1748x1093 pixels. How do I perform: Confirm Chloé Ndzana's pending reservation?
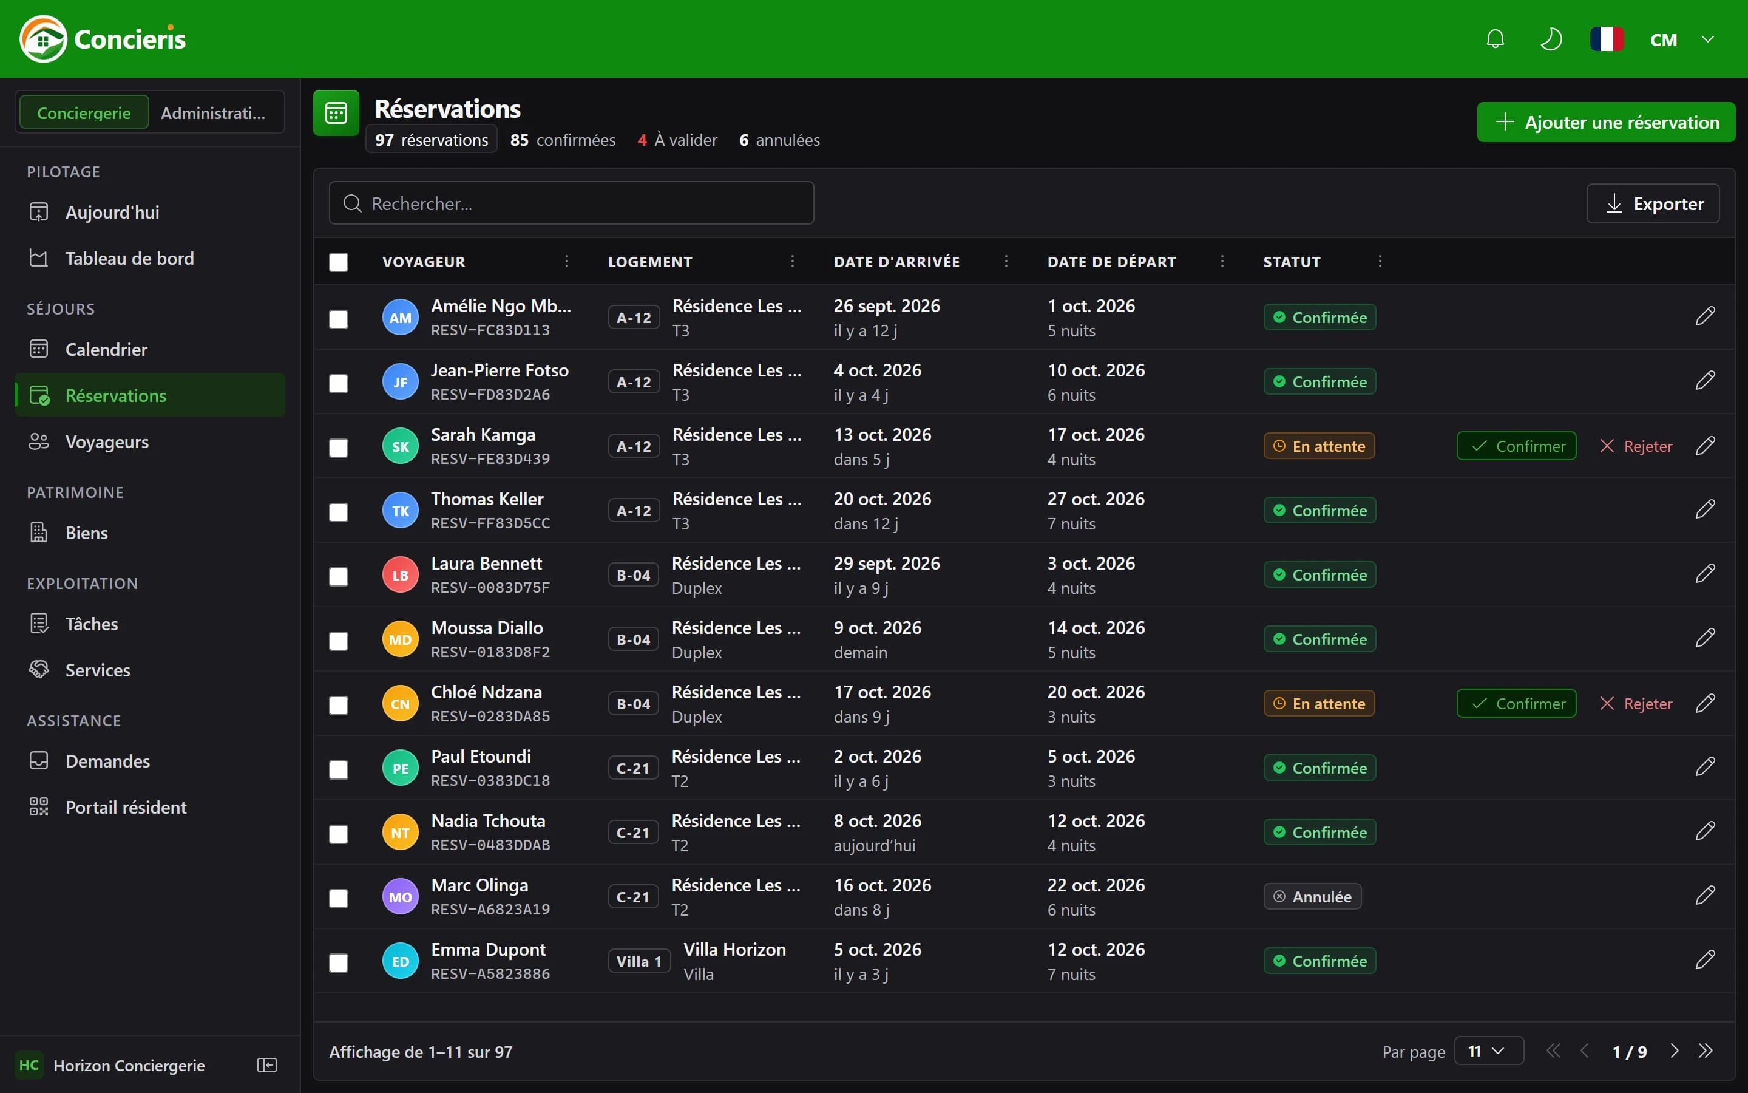[x=1516, y=703]
